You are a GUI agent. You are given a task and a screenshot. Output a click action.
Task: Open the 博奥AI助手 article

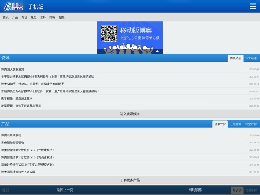click(32, 84)
